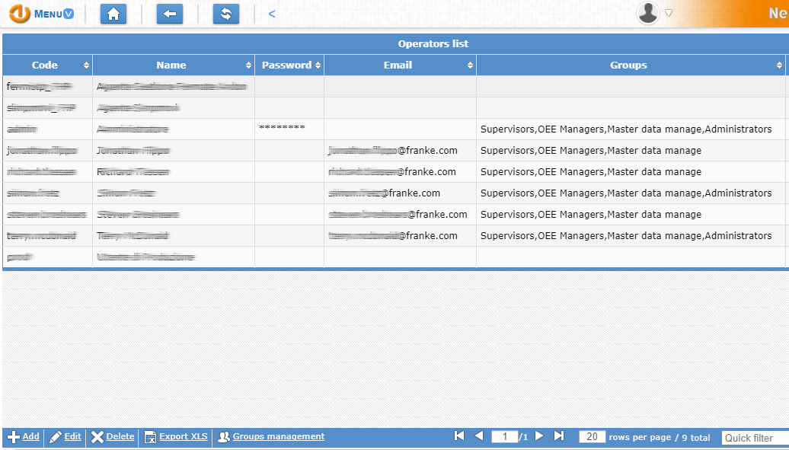Toggle sorting on the Name column
This screenshot has width=789, height=450.
point(248,65)
